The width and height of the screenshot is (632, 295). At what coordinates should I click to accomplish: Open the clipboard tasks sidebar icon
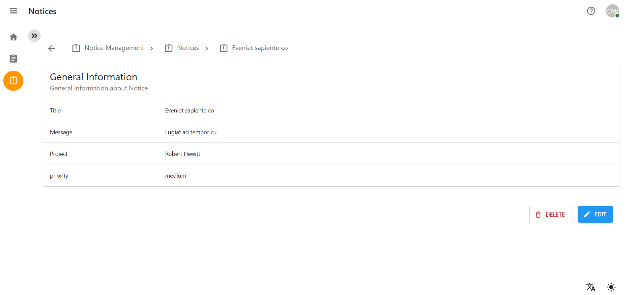pyautogui.click(x=14, y=59)
